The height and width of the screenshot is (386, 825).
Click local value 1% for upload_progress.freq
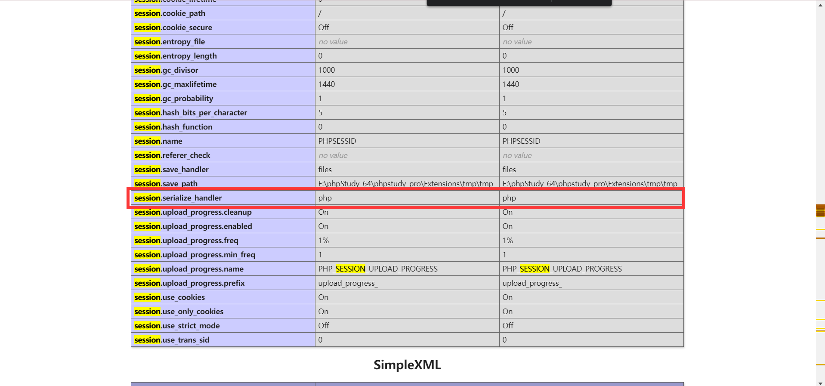tap(324, 241)
